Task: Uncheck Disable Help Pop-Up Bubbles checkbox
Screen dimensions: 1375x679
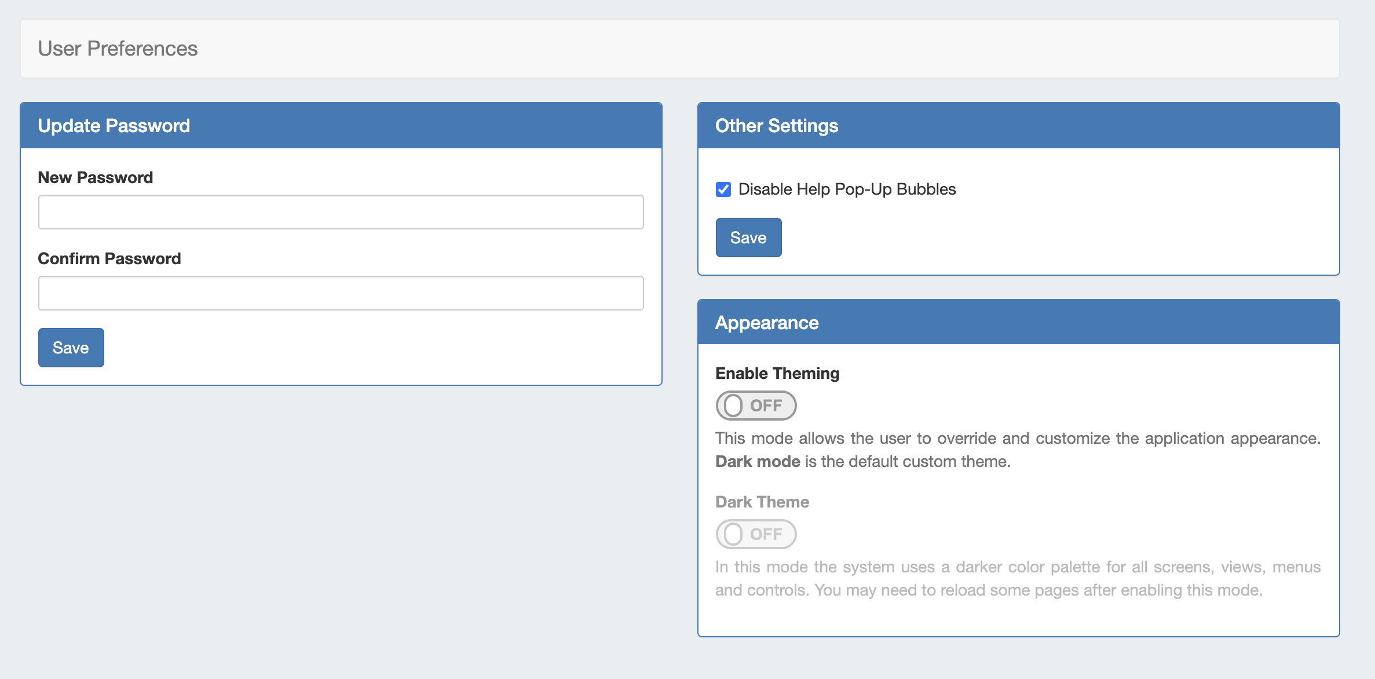Action: pyautogui.click(x=723, y=189)
